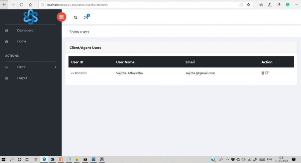Select the c-100200 user ID cell
Screen dimensions: 301x163
click(x=79, y=73)
